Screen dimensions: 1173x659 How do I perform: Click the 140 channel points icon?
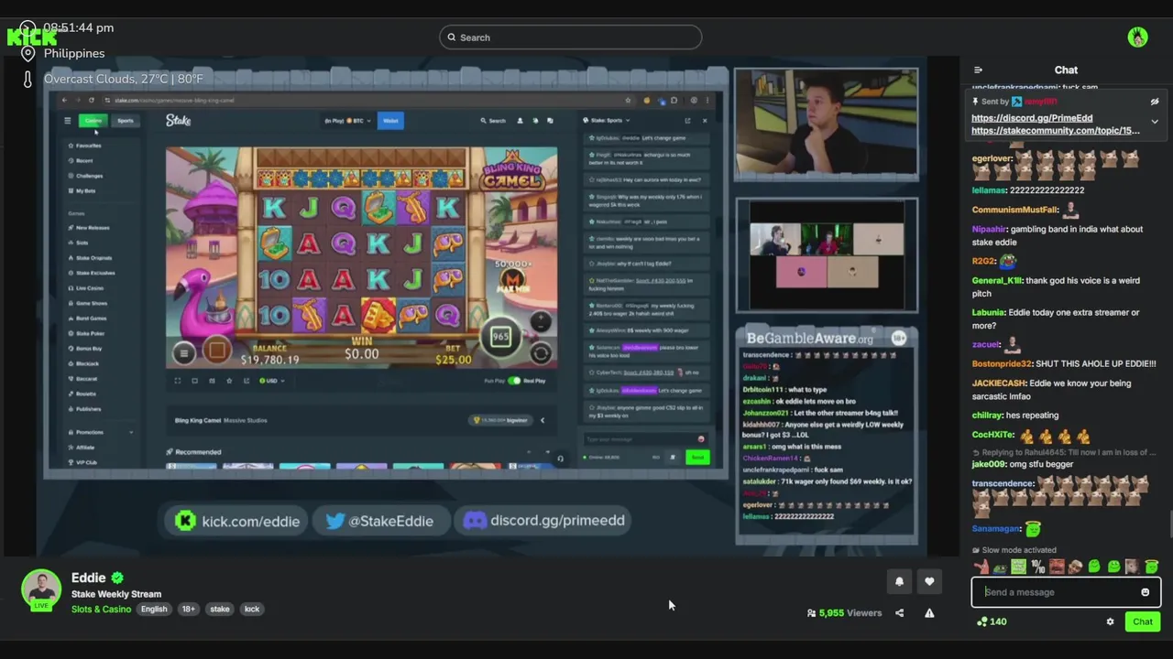[982, 621]
